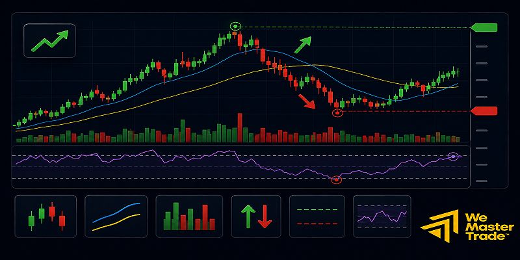Click the purple circled RSI high marker
The height and width of the screenshot is (260, 520).
tap(453, 156)
